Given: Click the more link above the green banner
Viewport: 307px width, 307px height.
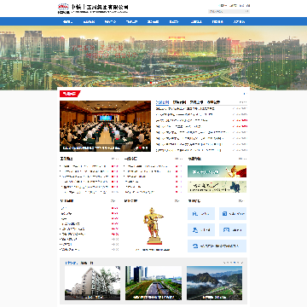Looking at the screenshot, I should coord(242,159).
